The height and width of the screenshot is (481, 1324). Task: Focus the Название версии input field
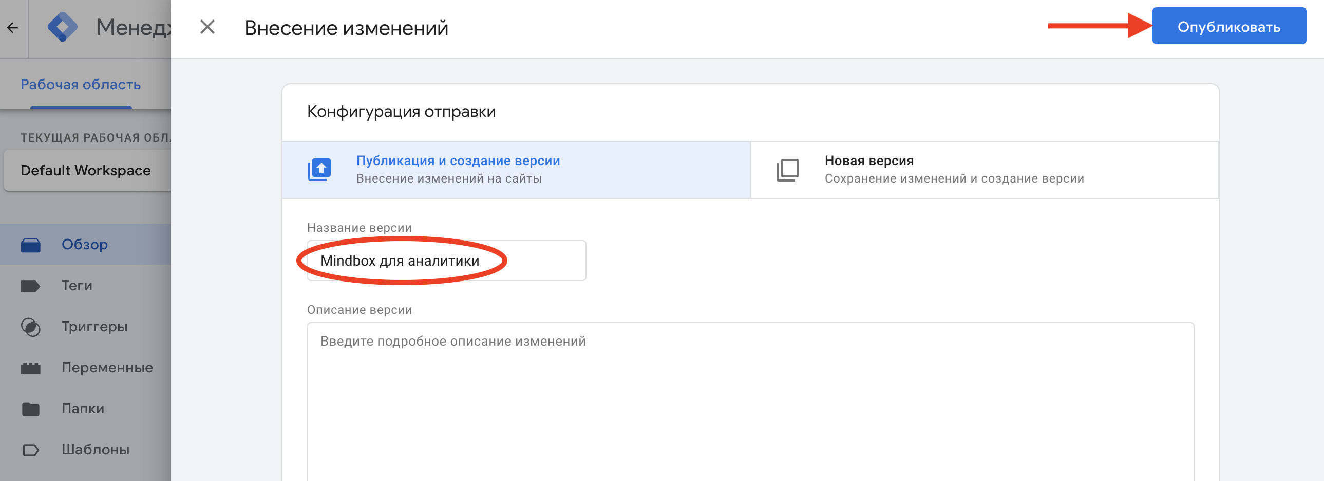coord(446,260)
